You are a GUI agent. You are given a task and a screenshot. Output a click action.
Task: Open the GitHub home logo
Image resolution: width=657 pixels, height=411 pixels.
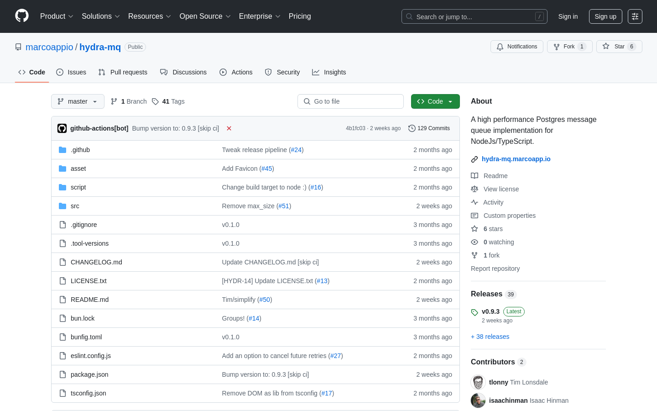tap(22, 16)
